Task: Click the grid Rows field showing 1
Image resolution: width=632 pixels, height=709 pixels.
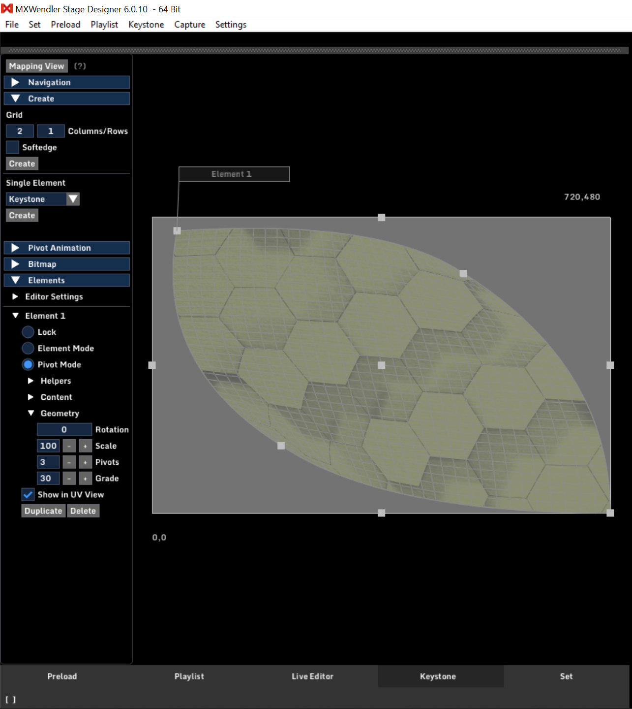Action: [x=51, y=131]
